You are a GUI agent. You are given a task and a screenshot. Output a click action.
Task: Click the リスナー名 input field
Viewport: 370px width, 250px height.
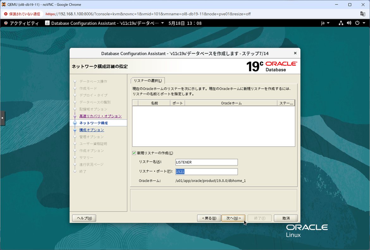click(207, 162)
